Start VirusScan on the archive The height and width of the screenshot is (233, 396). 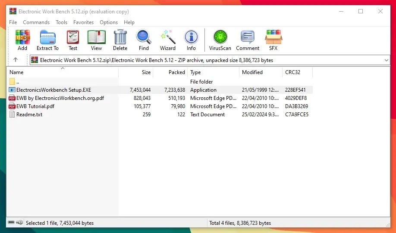(x=220, y=37)
